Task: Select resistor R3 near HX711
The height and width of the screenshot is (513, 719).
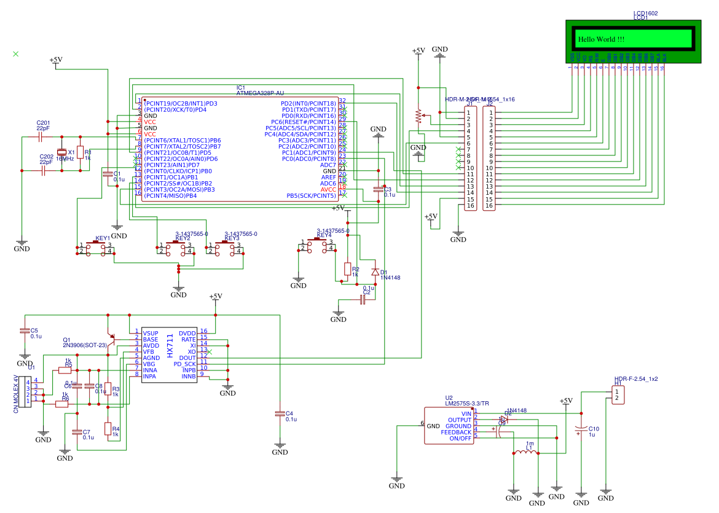Action: click(108, 389)
